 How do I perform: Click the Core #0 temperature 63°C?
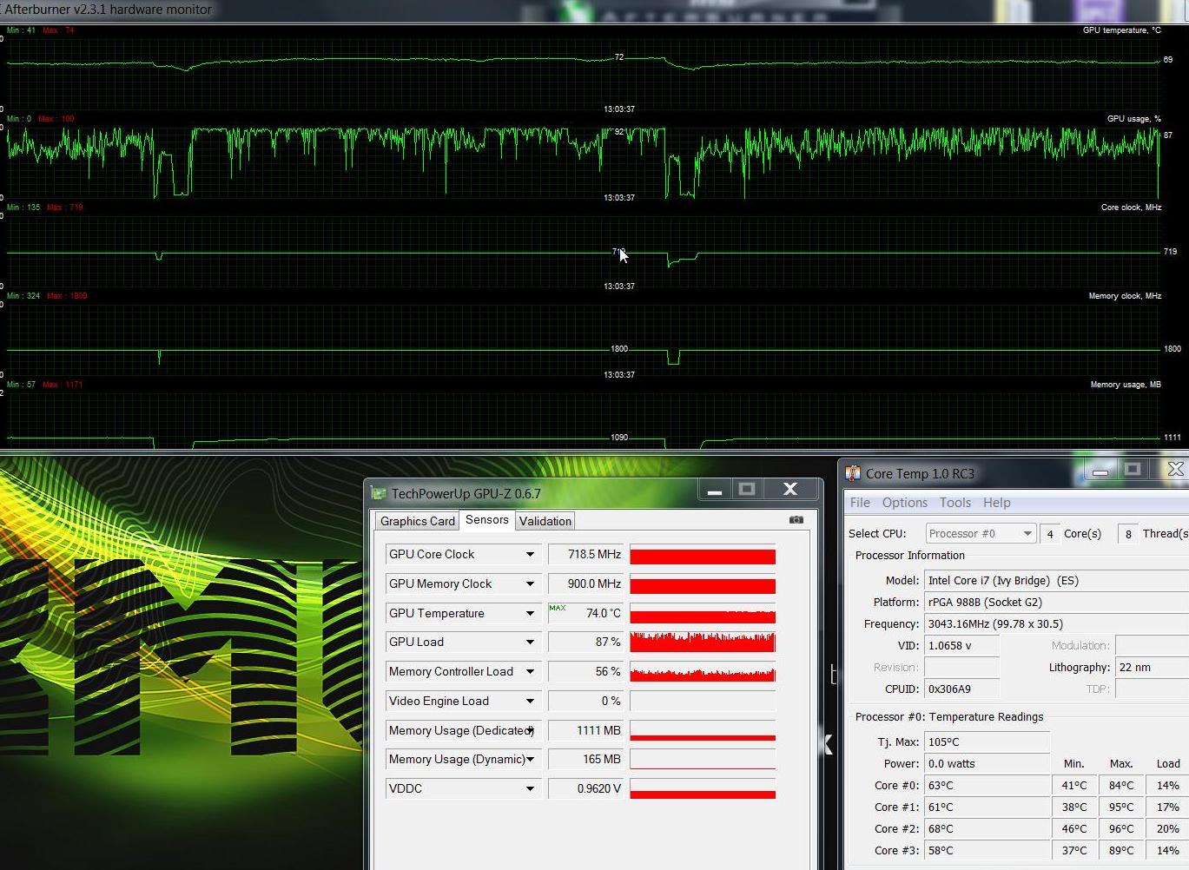pyautogui.click(x=987, y=785)
